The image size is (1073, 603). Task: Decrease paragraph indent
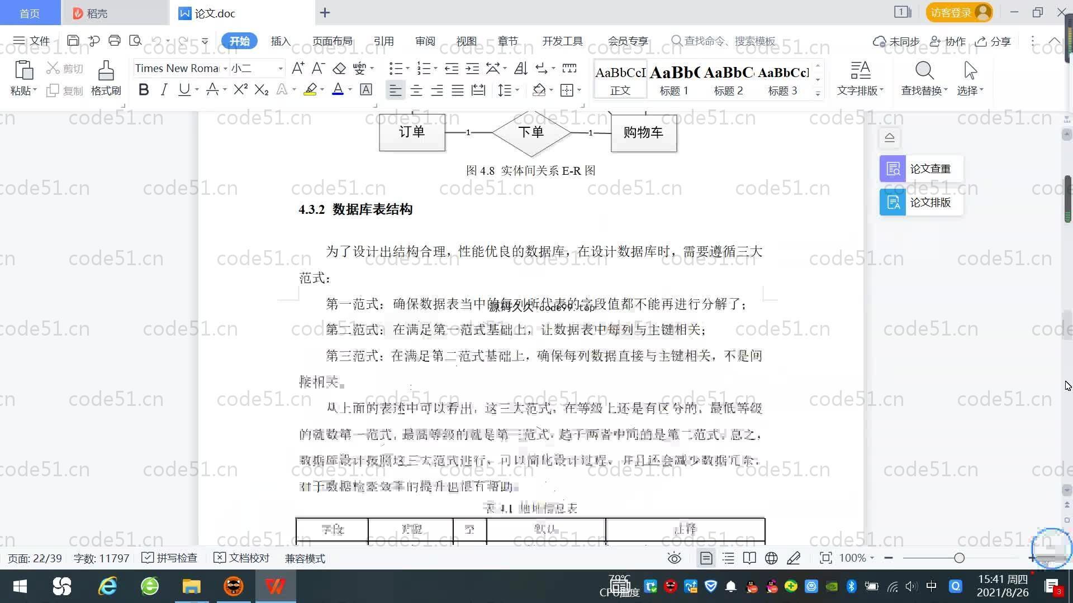point(452,69)
